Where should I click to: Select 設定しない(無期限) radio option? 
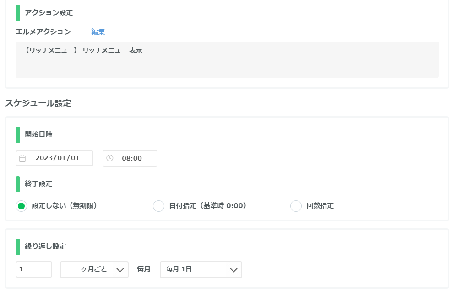tap(21, 206)
